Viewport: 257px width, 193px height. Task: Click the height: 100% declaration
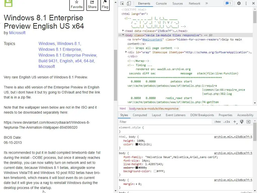tap(134, 141)
